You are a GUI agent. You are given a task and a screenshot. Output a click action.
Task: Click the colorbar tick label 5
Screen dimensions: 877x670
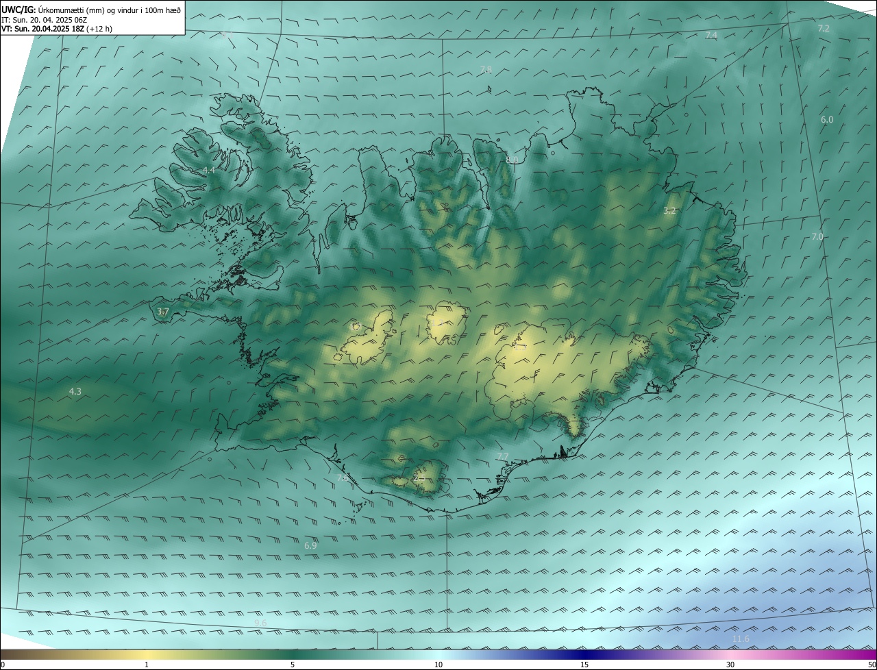[293, 665]
